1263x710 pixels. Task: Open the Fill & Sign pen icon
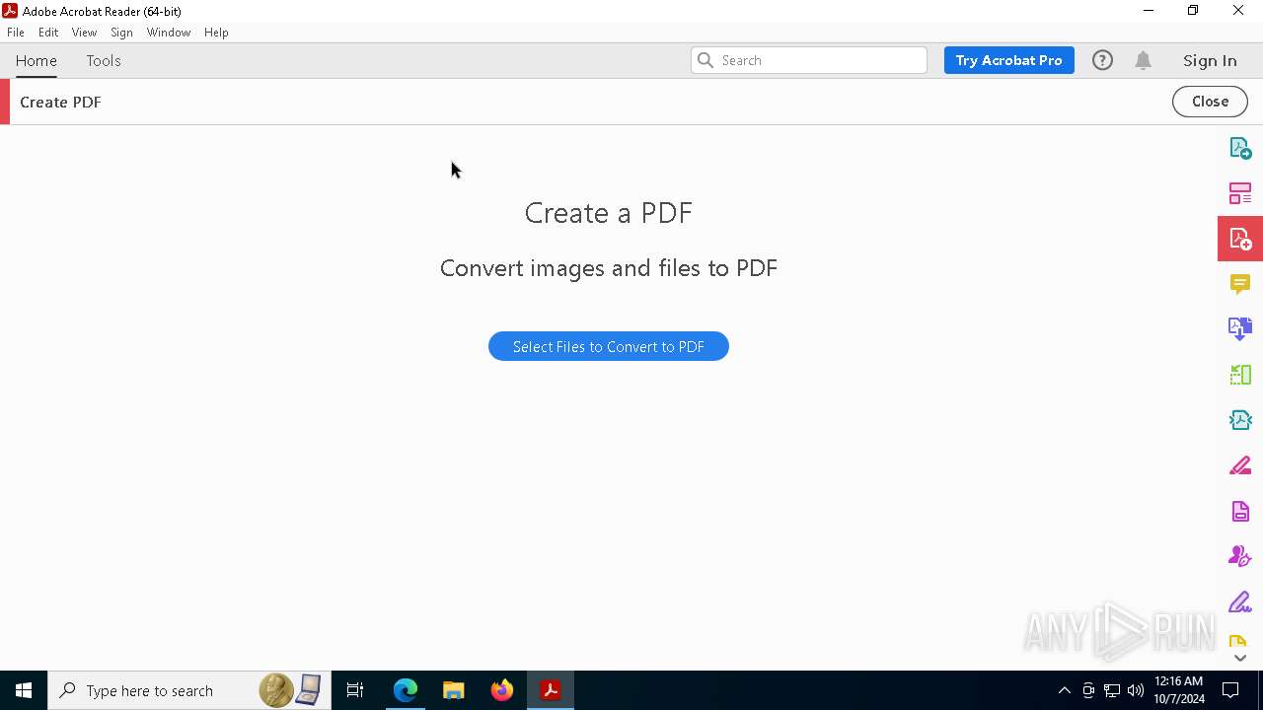[x=1240, y=602]
